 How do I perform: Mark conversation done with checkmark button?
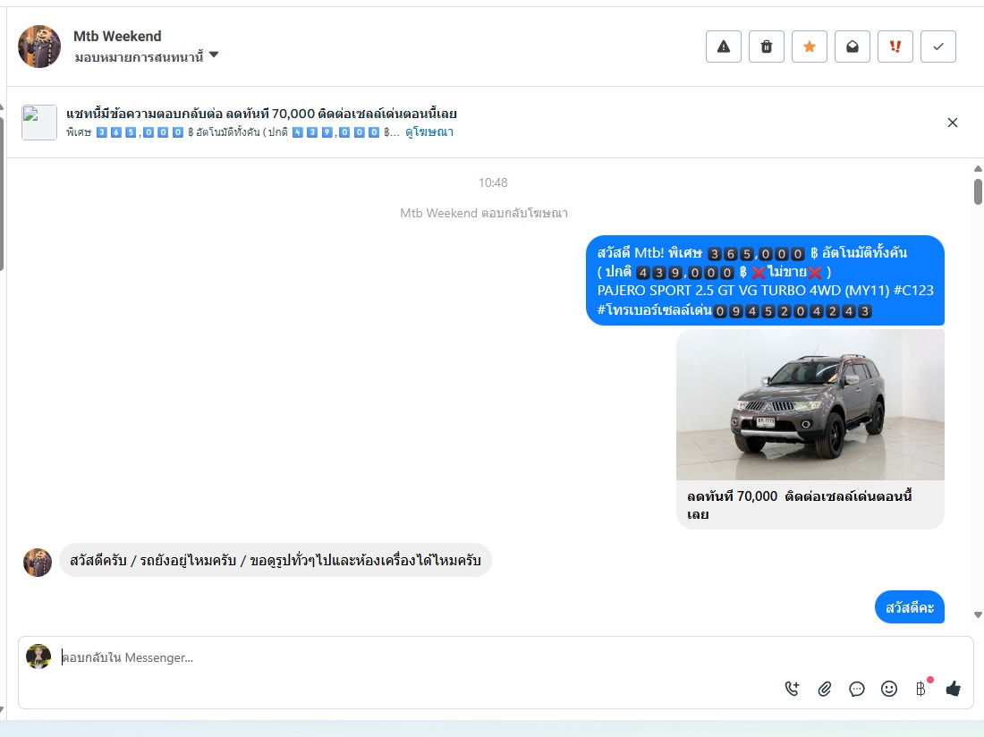tap(938, 47)
